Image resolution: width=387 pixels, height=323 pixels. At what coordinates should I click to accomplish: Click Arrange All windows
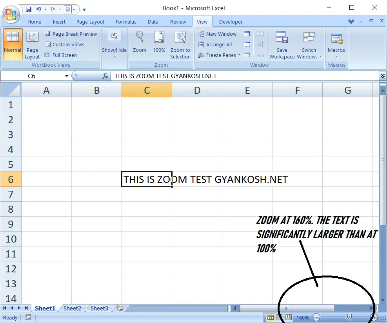[x=215, y=44]
